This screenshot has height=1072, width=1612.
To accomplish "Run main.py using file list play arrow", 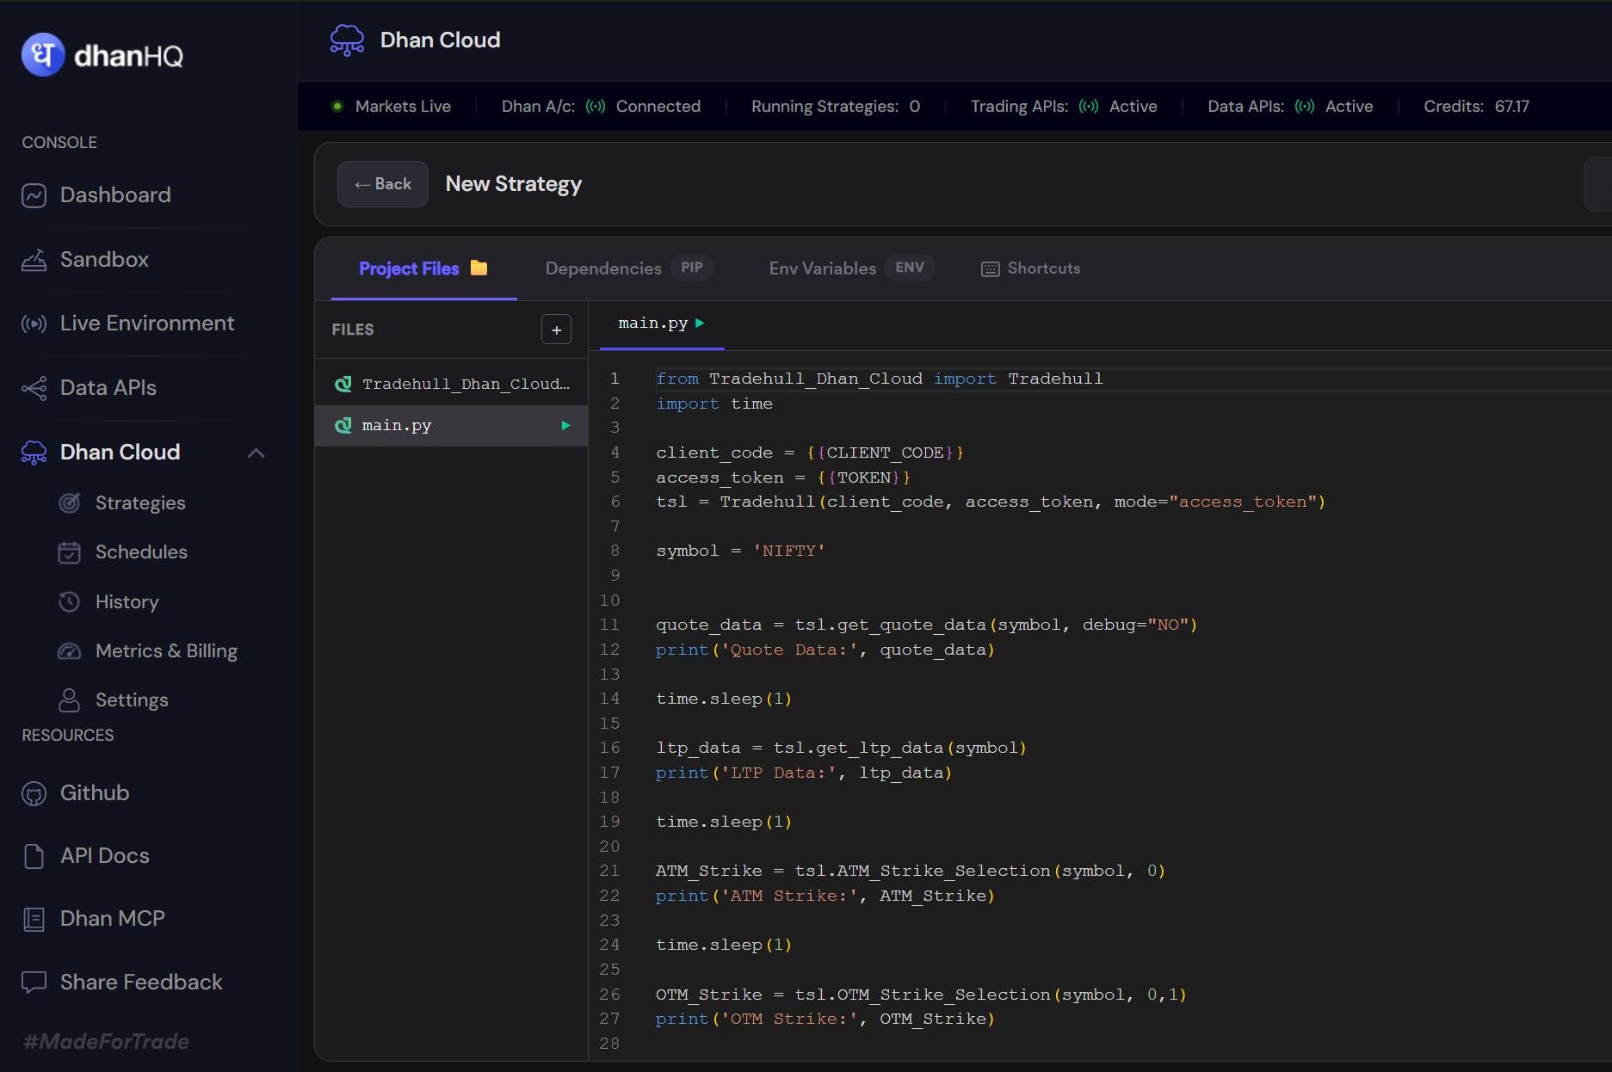I will tap(565, 425).
